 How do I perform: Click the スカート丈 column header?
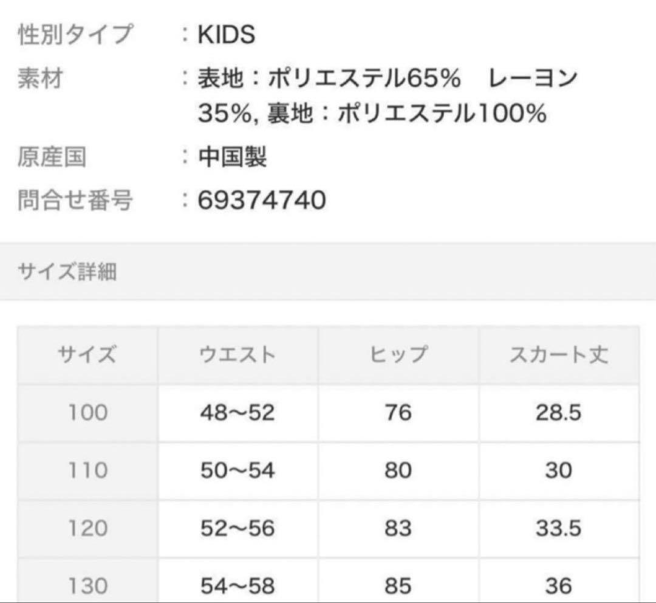[558, 354]
